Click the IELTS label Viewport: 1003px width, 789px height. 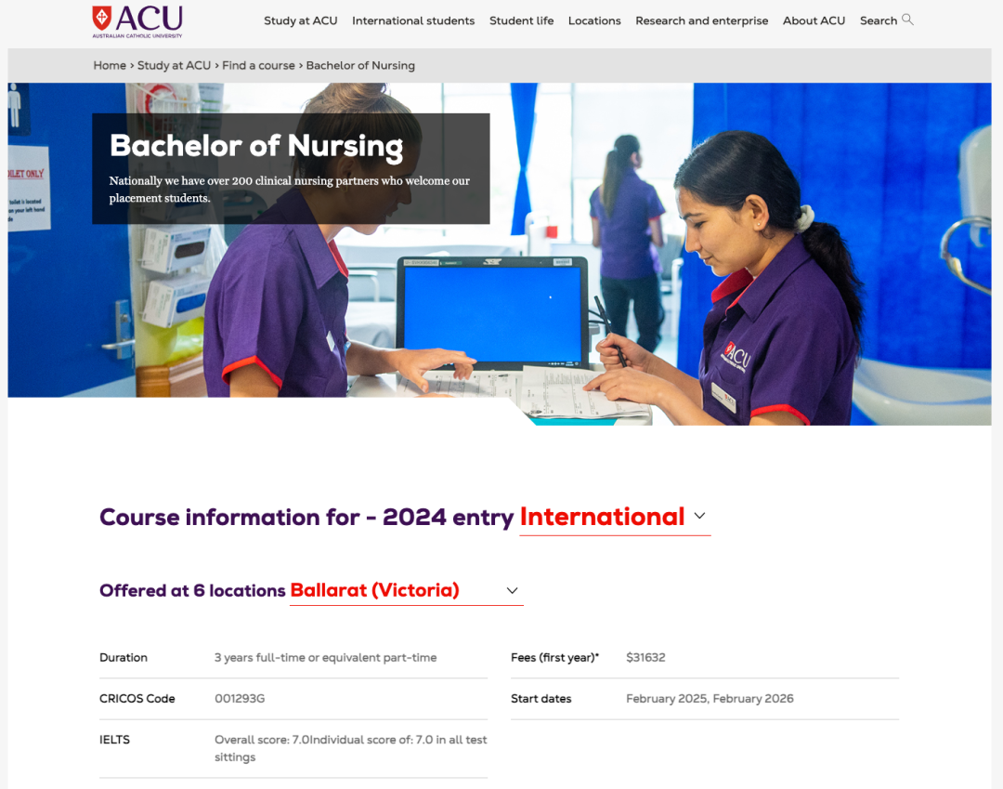[x=114, y=740]
